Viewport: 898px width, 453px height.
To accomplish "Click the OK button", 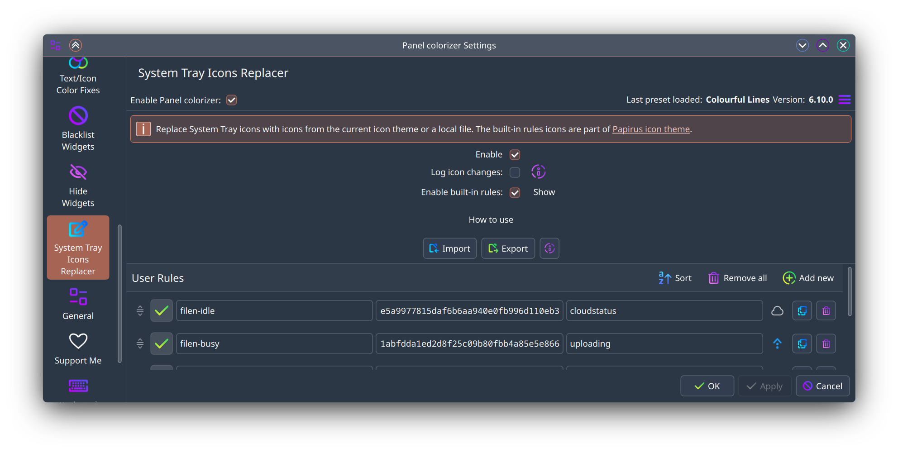I will tap(707, 386).
